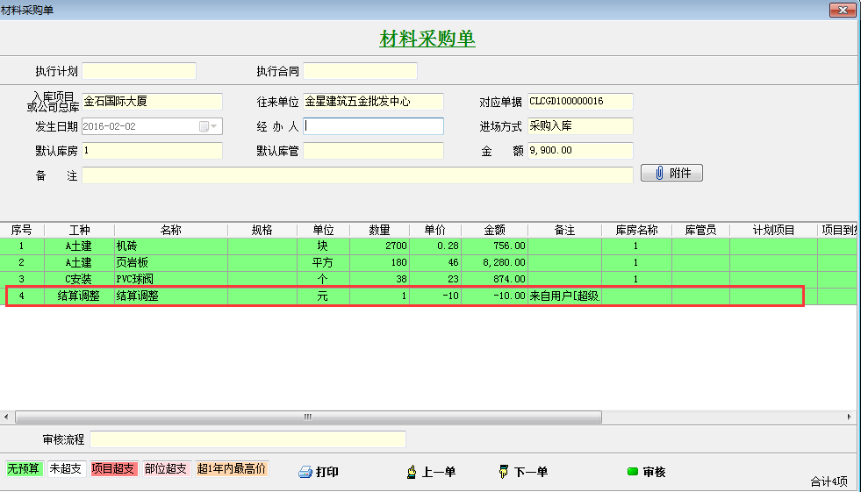
Task: Click the 项目超支 red legend swatch
Action: (x=113, y=468)
